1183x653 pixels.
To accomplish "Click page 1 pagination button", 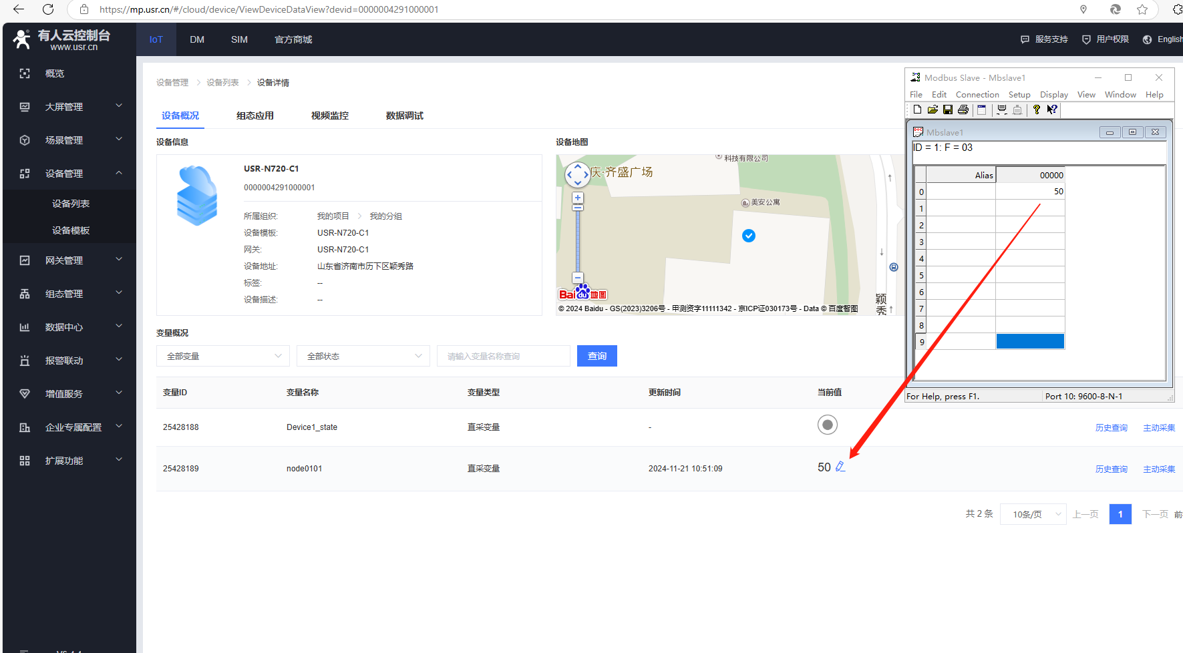I will click(x=1120, y=514).
